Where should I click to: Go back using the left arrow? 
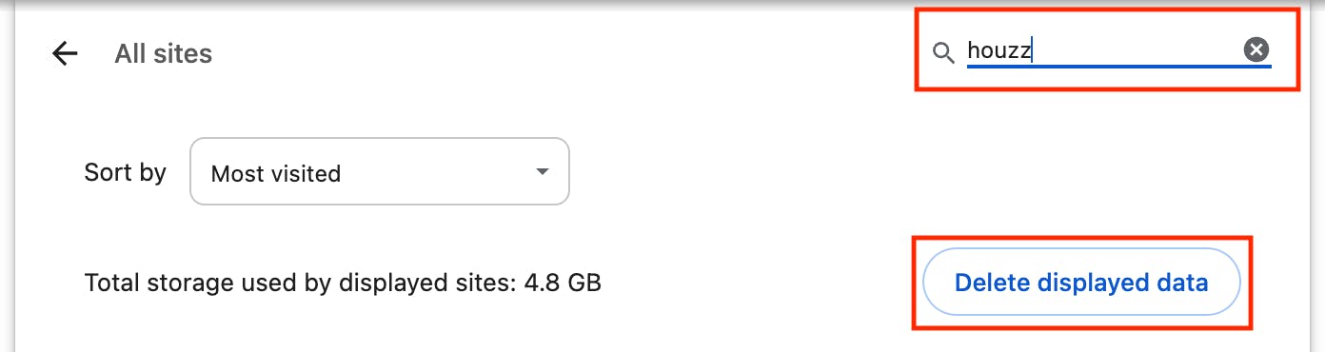coord(65,53)
